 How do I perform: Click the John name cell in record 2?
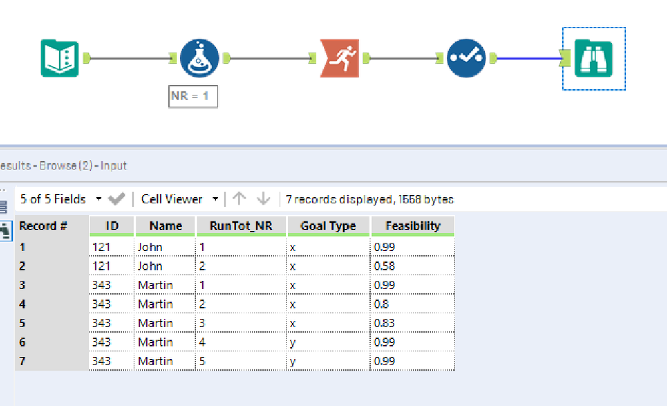coord(165,266)
